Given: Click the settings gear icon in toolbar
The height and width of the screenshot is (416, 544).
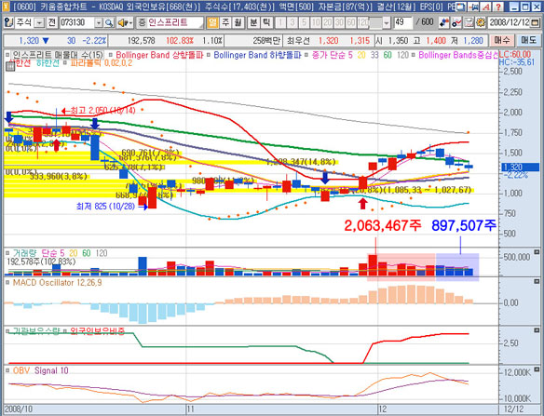Looking at the screenshot, I should click(x=481, y=23).
